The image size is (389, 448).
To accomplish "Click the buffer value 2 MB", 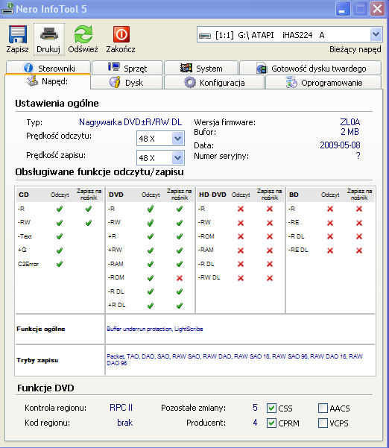I will [350, 132].
